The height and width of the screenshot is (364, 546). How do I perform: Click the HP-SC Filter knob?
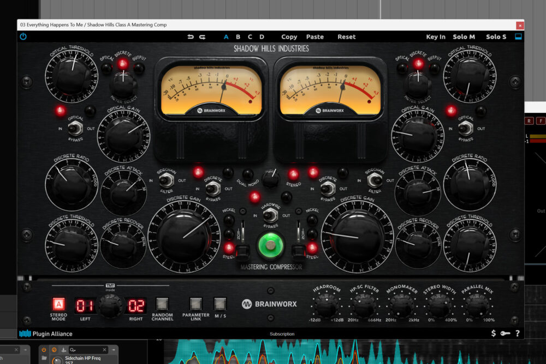[364, 305]
